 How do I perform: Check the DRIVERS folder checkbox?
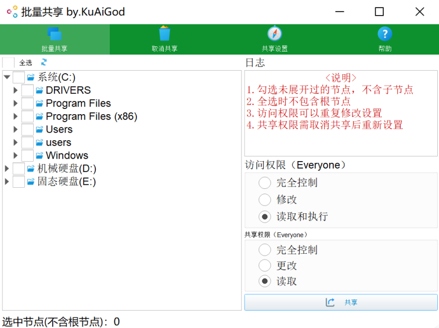(x=27, y=90)
